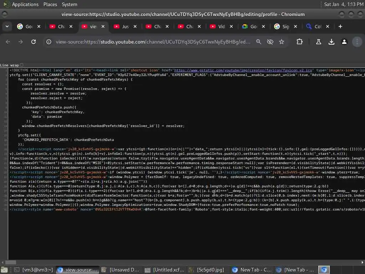Click the chunkedPrefetchData.push({ line

pyautogui.click(x=49, y=107)
